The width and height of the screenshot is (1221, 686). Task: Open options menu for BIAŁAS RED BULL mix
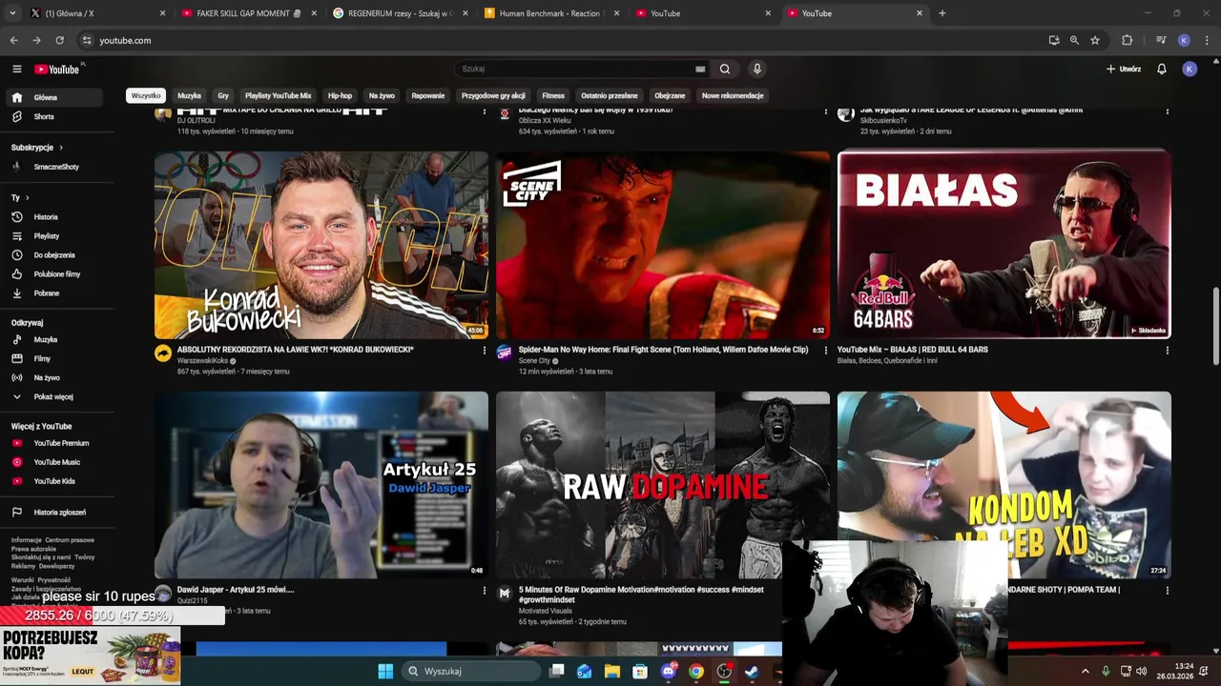tap(1167, 351)
